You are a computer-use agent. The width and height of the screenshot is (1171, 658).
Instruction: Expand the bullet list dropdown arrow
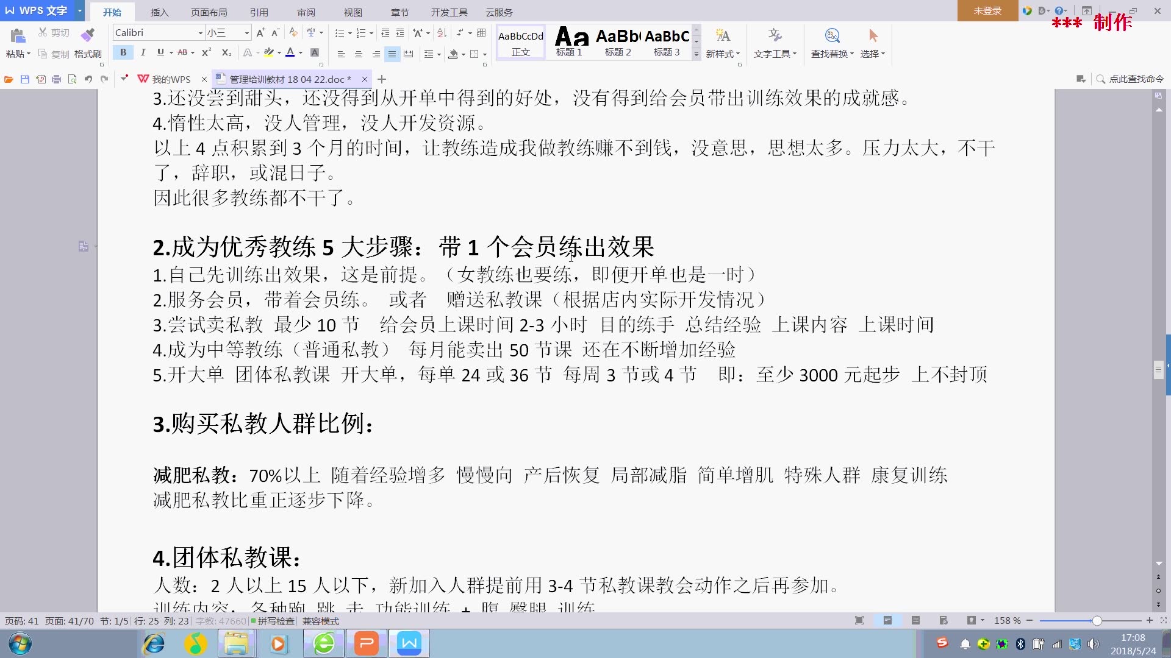tap(349, 34)
